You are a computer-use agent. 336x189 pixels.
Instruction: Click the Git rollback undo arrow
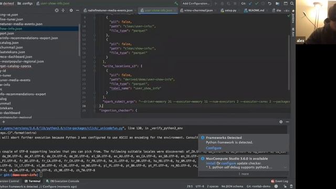click(x=270, y=4)
